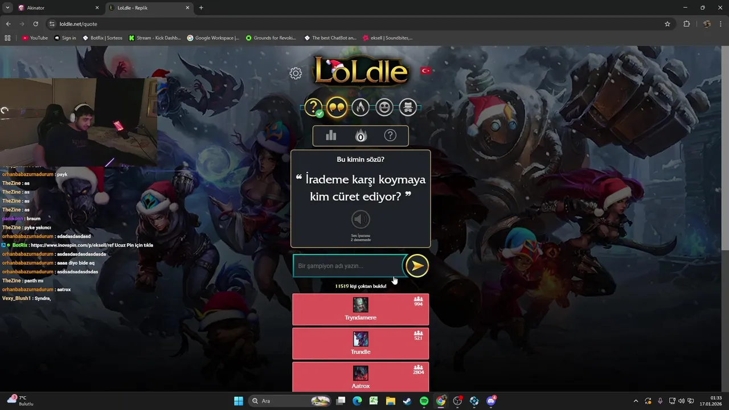
Task: Open the statistics bar-chart icon
Action: 331,136
